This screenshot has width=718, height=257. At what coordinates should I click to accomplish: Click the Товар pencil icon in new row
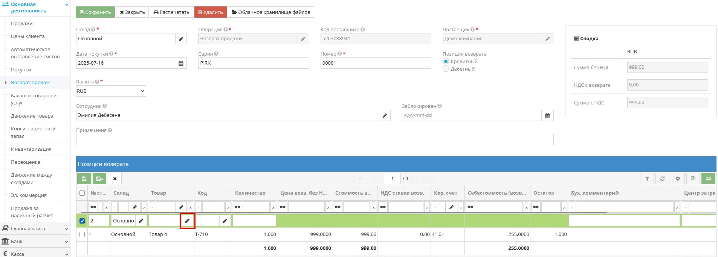[187, 221]
